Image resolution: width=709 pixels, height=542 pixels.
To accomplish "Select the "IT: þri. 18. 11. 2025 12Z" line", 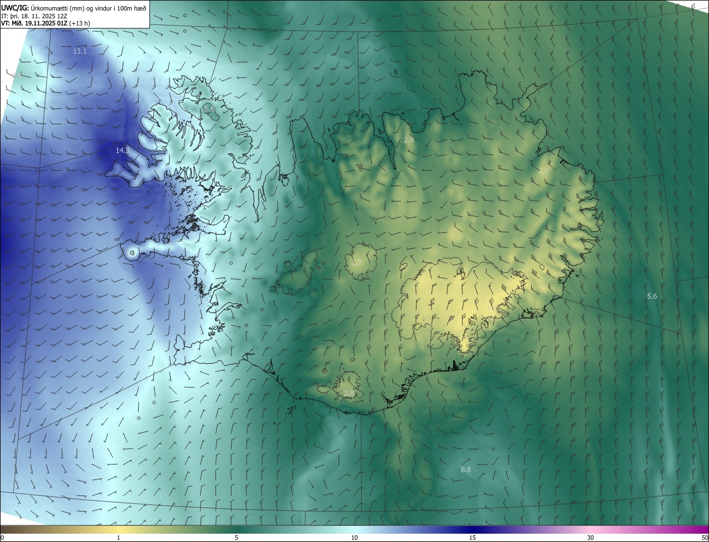I will click(x=34, y=16).
